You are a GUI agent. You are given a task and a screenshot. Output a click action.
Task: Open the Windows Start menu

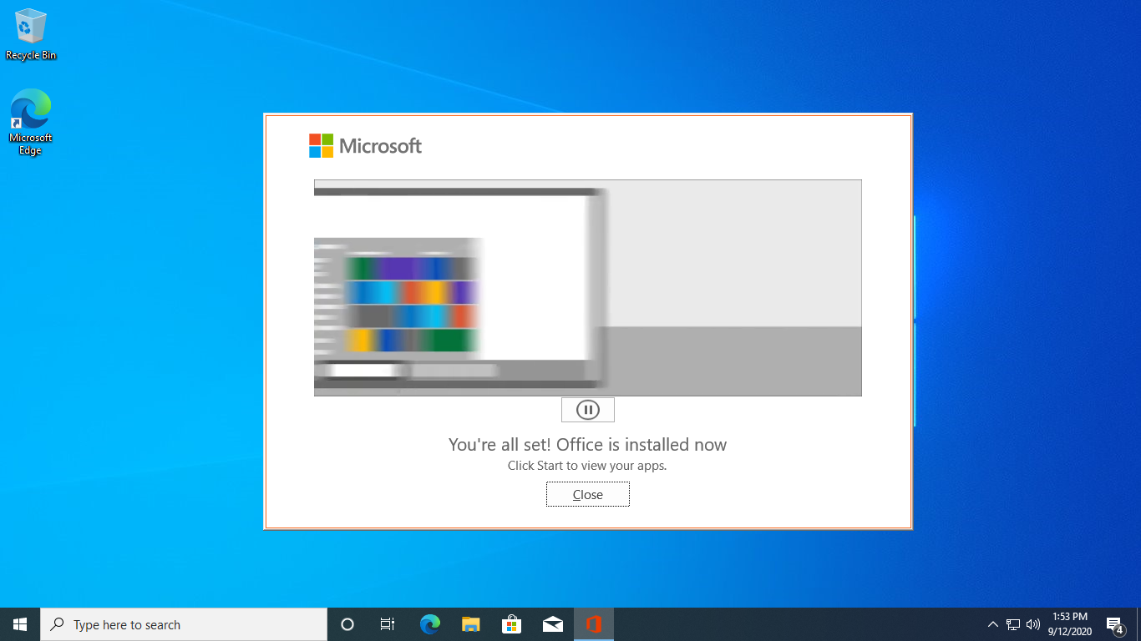point(20,624)
